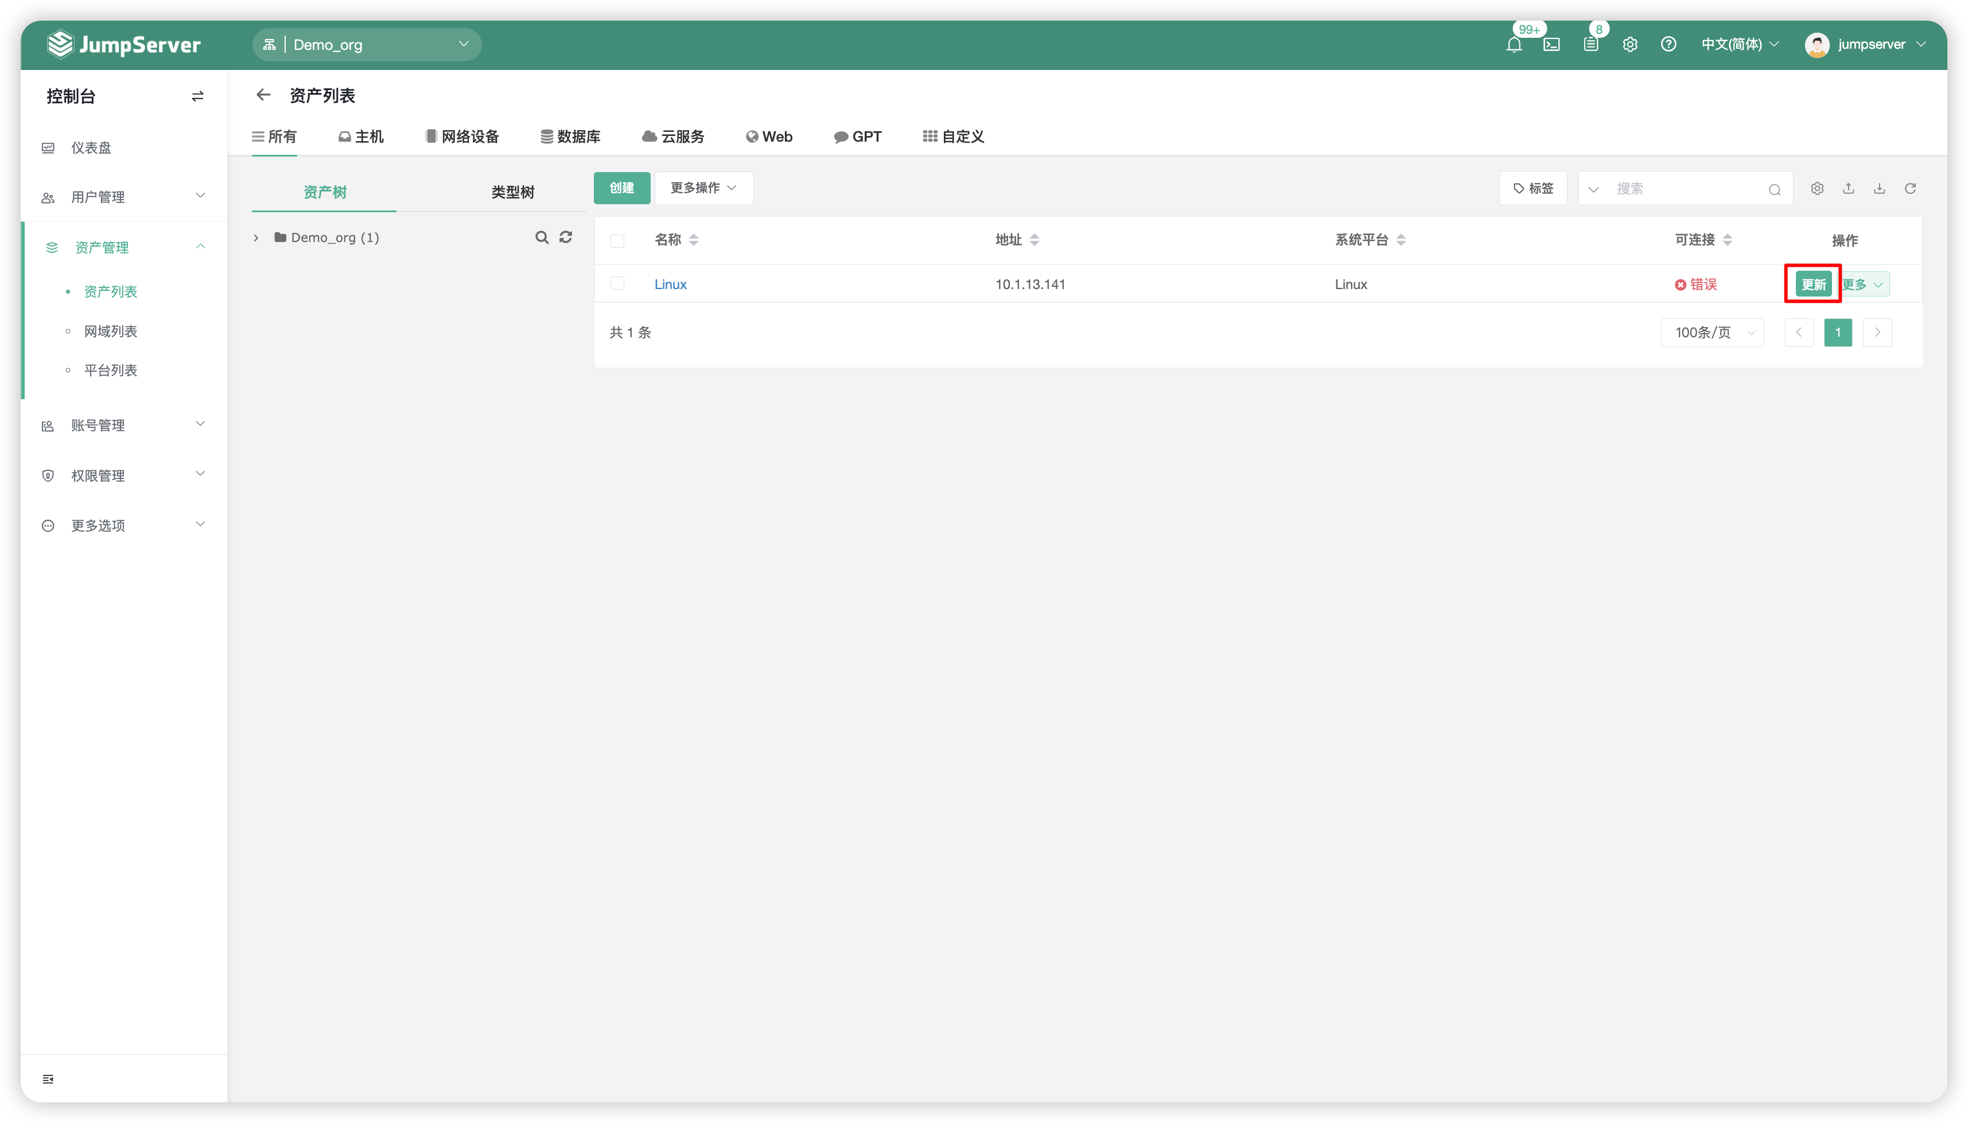
Task: Click the search magnifier in search box
Action: pyautogui.click(x=1775, y=190)
